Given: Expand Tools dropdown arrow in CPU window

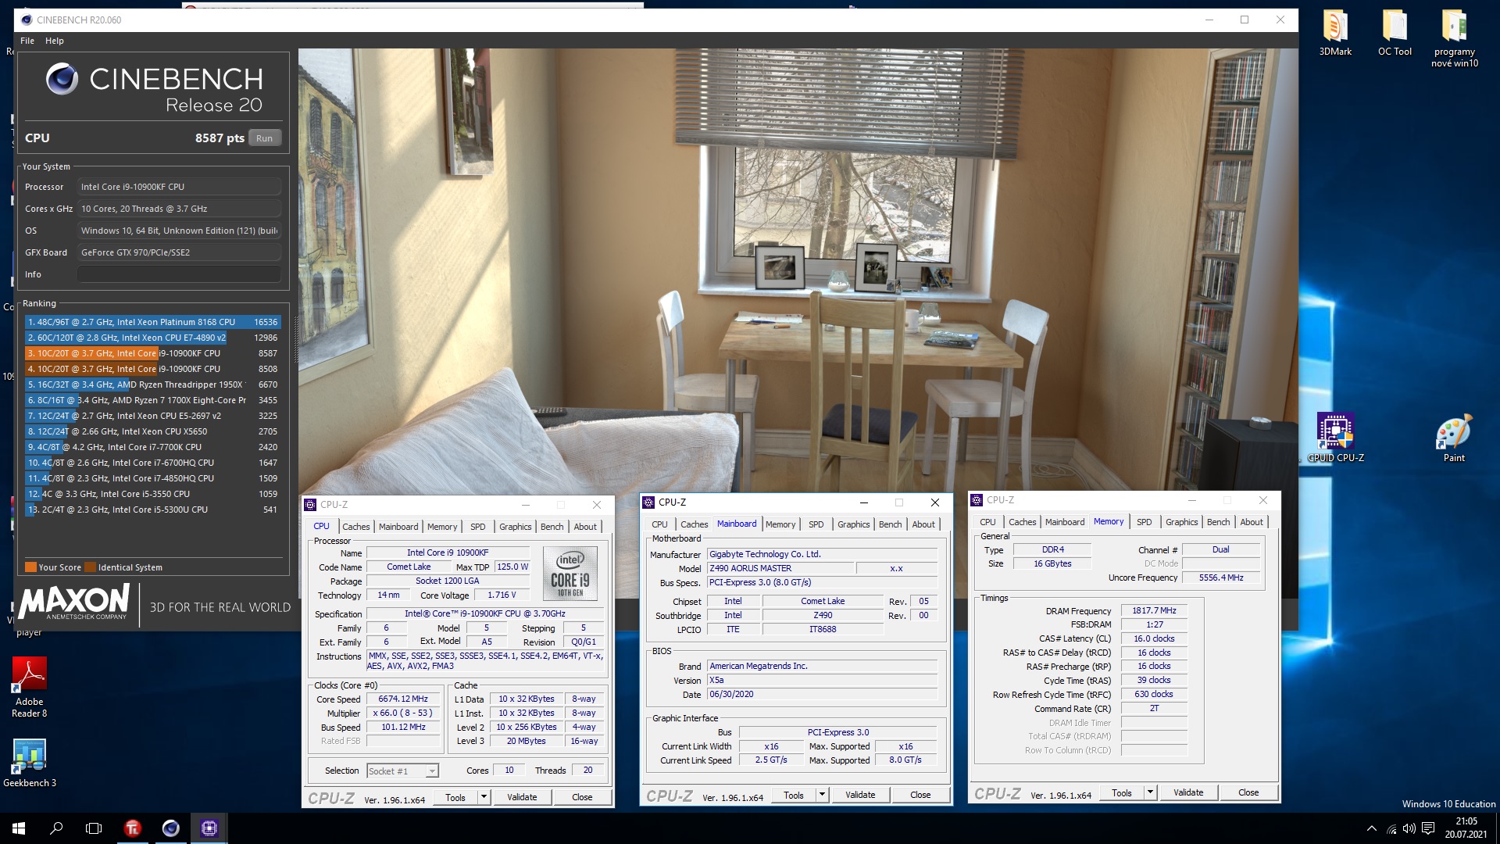Looking at the screenshot, I should pyautogui.click(x=484, y=798).
